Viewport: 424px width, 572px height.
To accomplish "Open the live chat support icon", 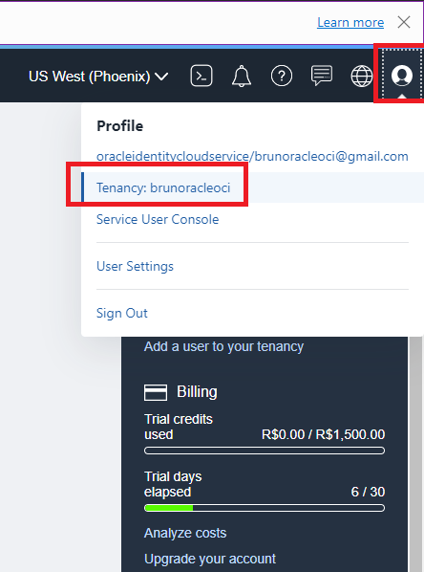I will click(x=322, y=76).
